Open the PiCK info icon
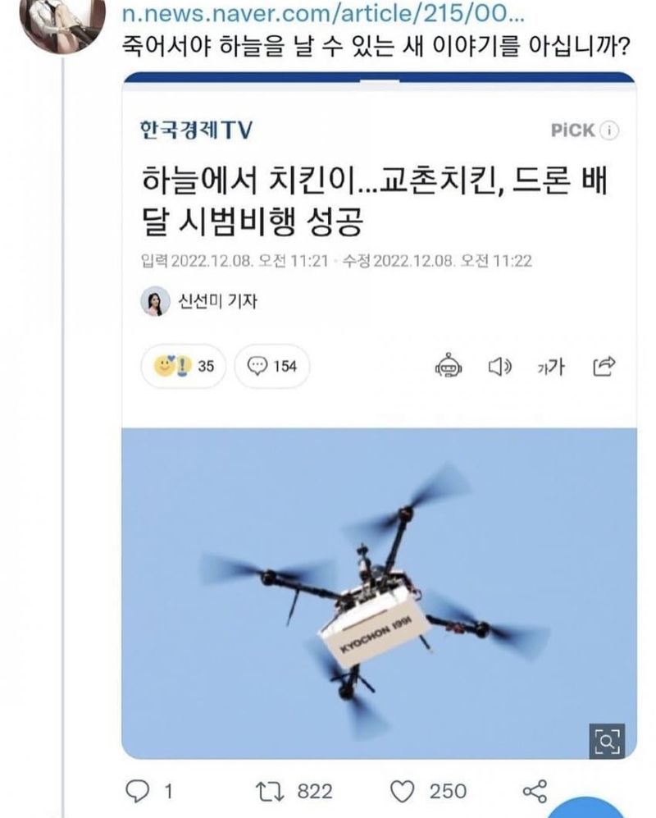The width and height of the screenshot is (656, 818). pos(609,130)
